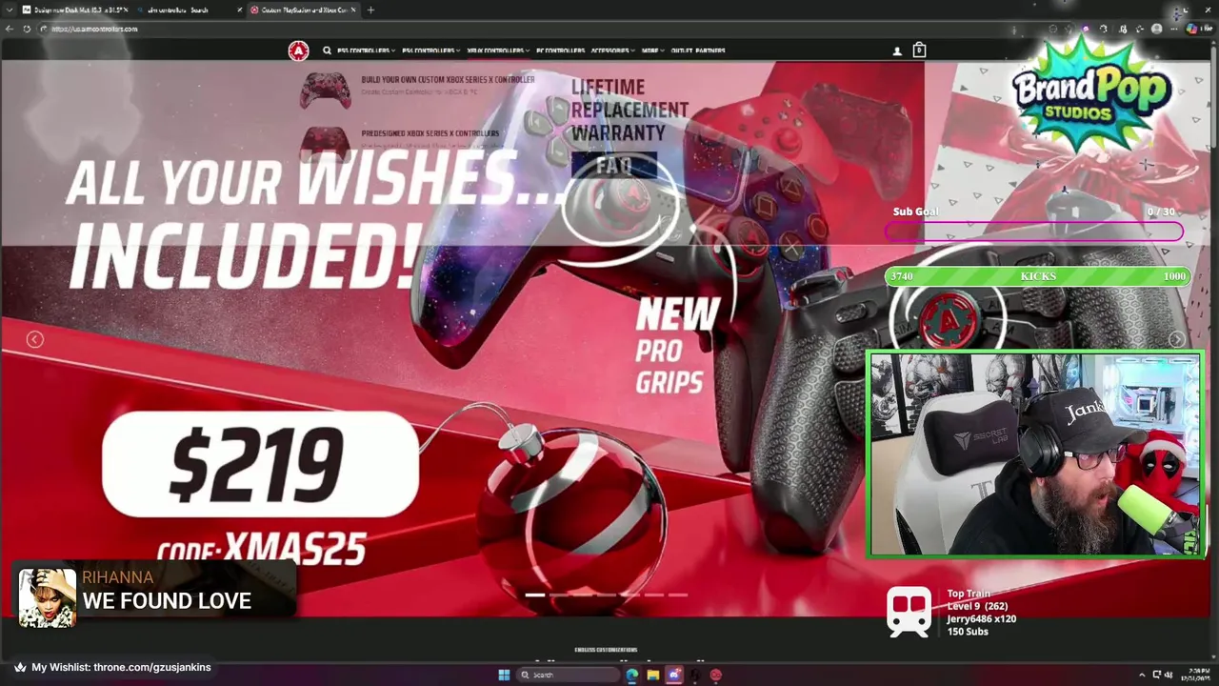Image resolution: width=1219 pixels, height=686 pixels.
Task: Open the volume icon in system tray
Action: [1169, 675]
